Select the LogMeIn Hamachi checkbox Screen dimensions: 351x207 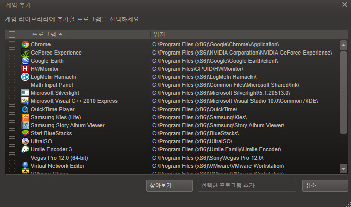click(12, 77)
